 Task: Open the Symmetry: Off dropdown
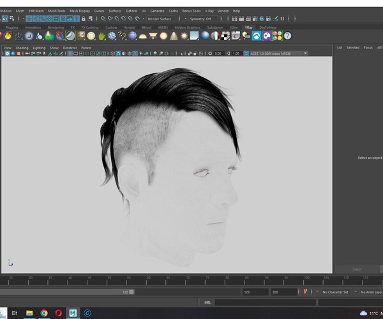pos(202,19)
